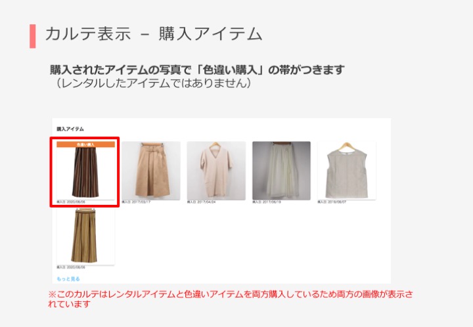Click purchase date under gray sleeveless top
473x327 pixels.
coord(332,202)
